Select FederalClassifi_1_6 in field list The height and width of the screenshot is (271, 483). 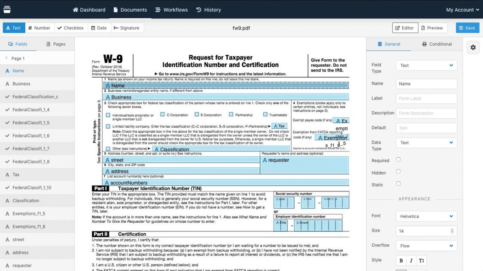[37, 136]
